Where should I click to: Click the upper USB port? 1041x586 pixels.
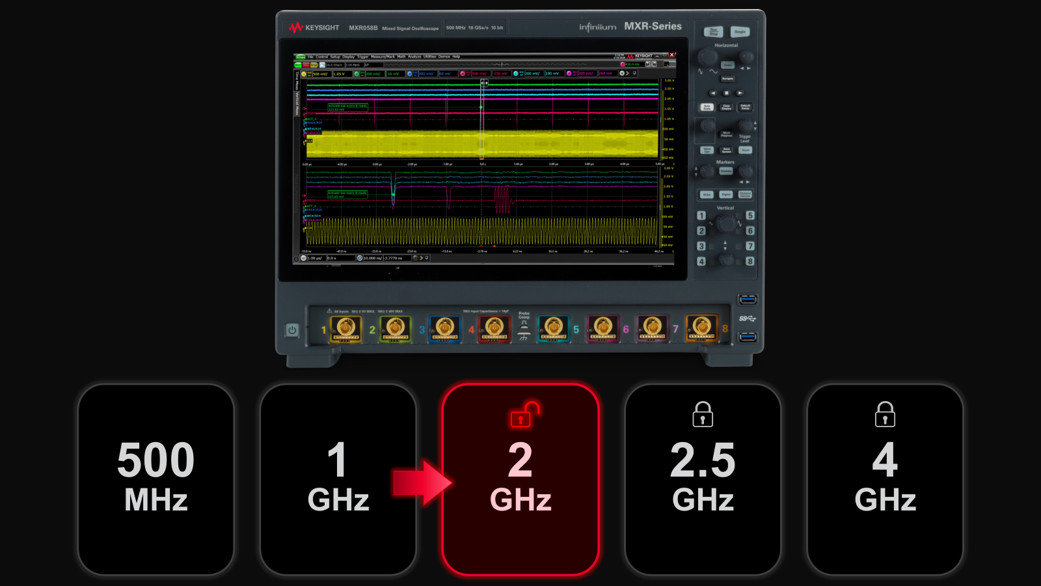(x=748, y=300)
